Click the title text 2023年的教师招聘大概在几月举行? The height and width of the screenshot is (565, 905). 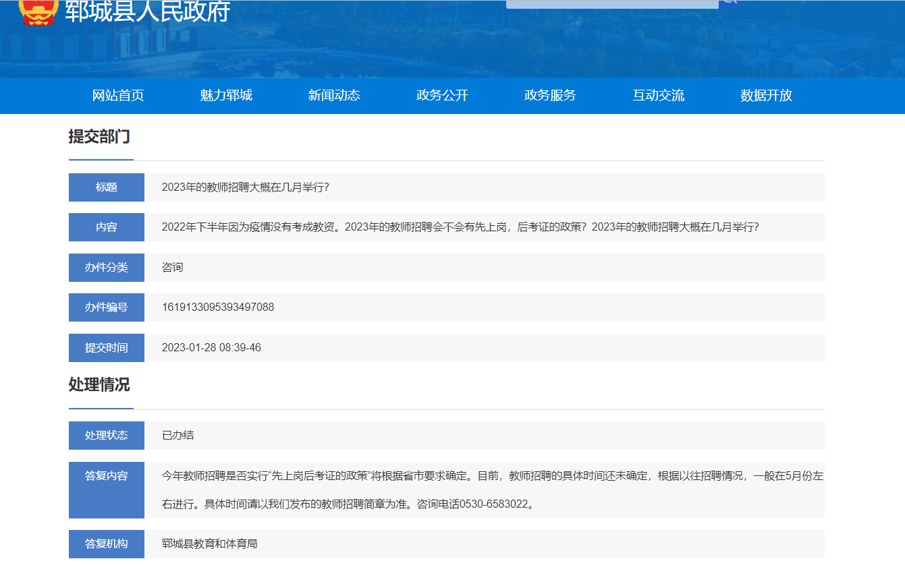tap(246, 187)
